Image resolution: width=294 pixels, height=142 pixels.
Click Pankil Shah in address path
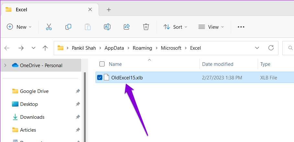[x=84, y=48]
